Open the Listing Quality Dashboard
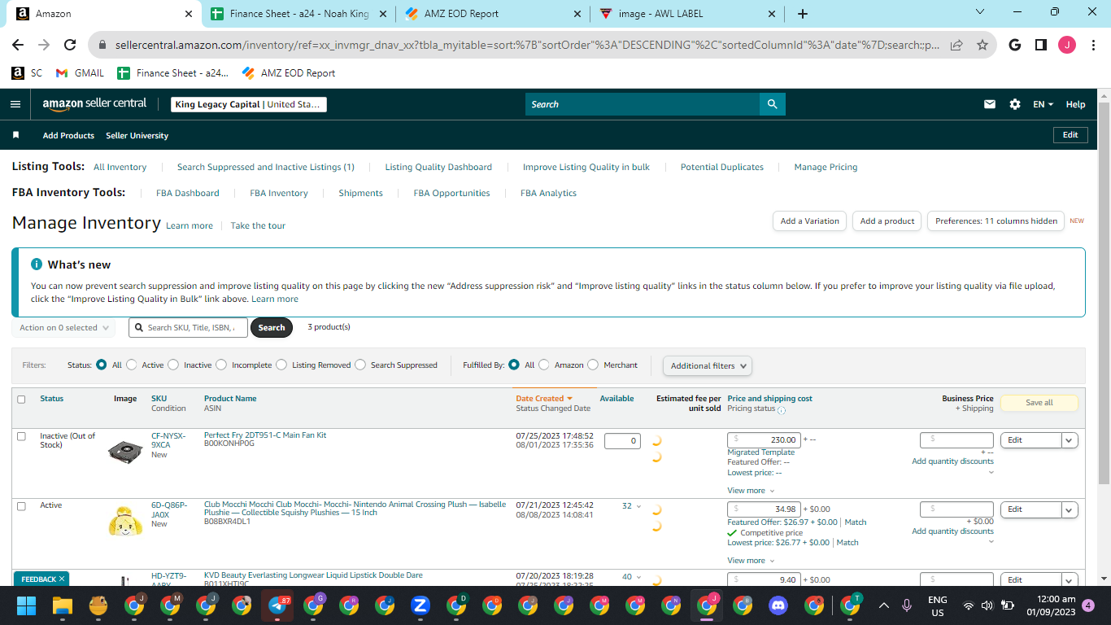Screen dimensions: 1111x625 (438, 168)
